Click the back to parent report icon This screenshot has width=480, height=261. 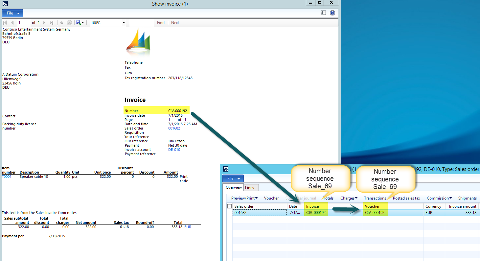(61, 23)
